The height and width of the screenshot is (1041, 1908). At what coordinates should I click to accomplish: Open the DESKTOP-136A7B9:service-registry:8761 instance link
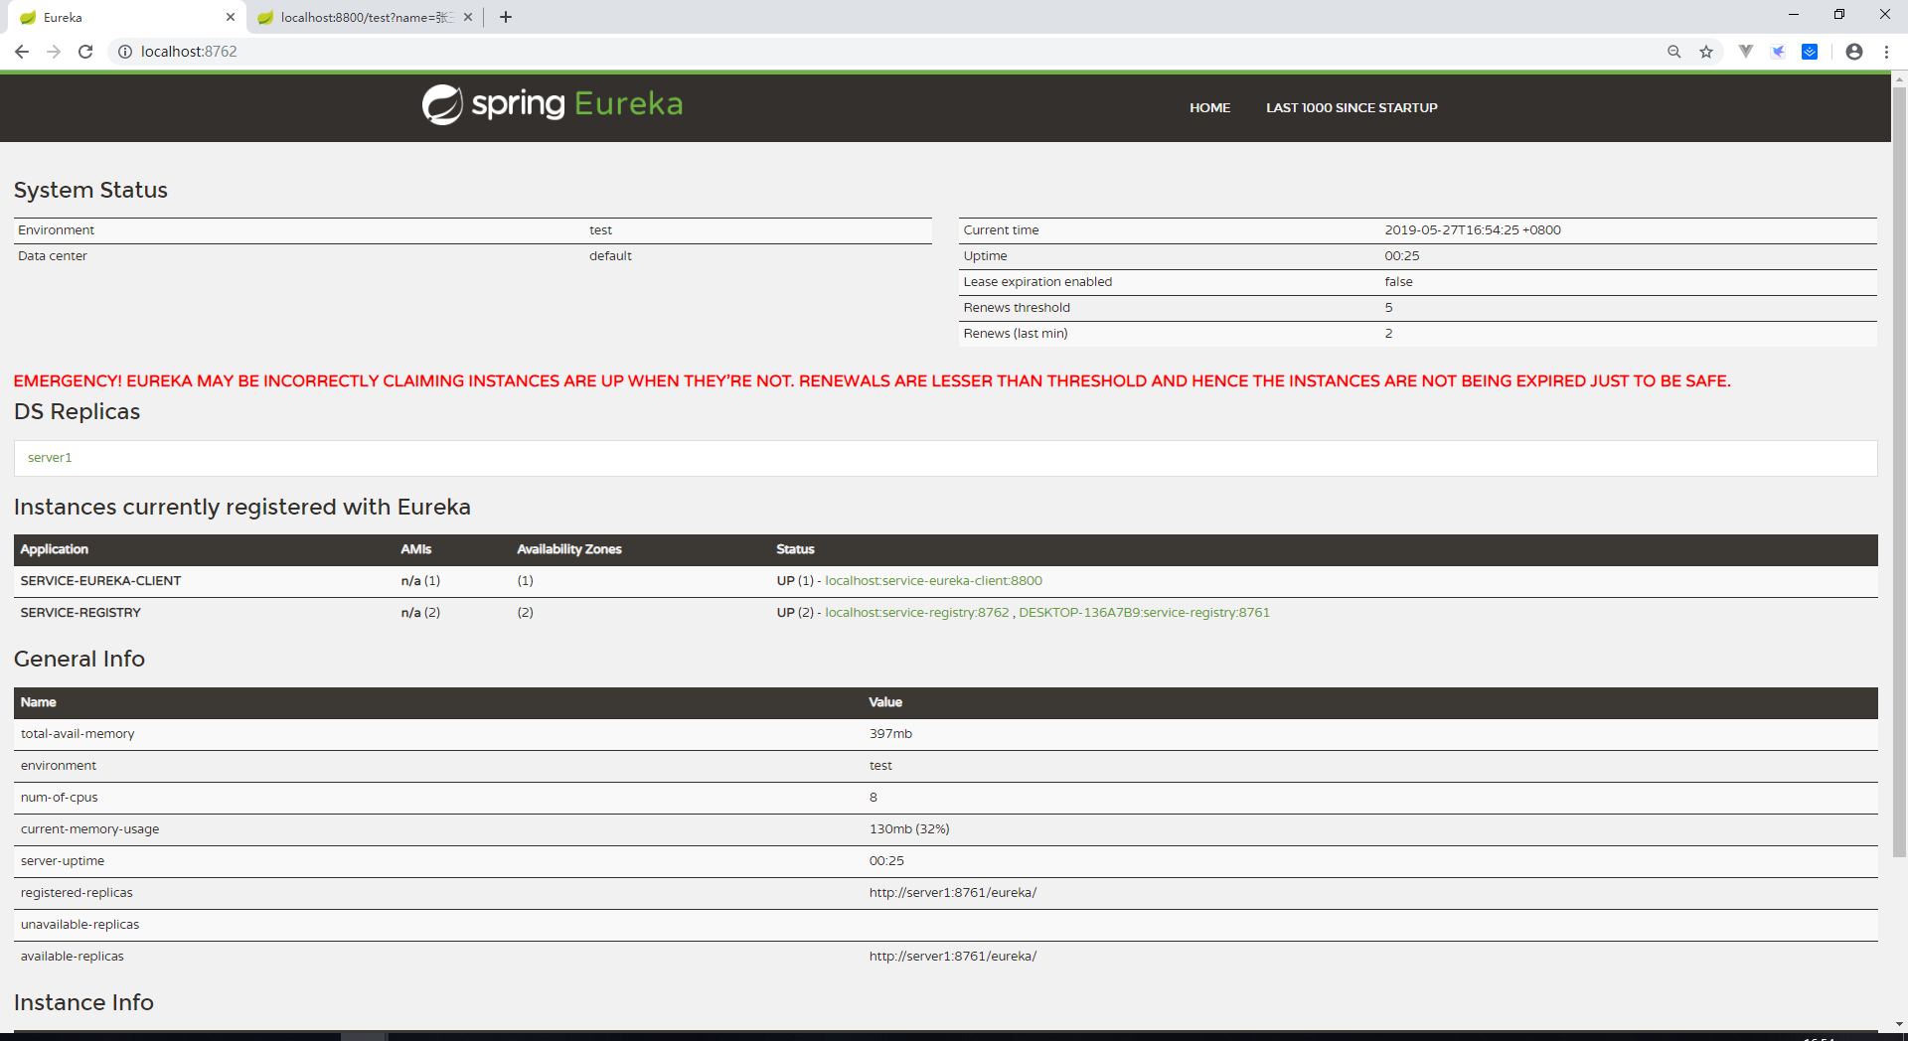pos(1145,613)
